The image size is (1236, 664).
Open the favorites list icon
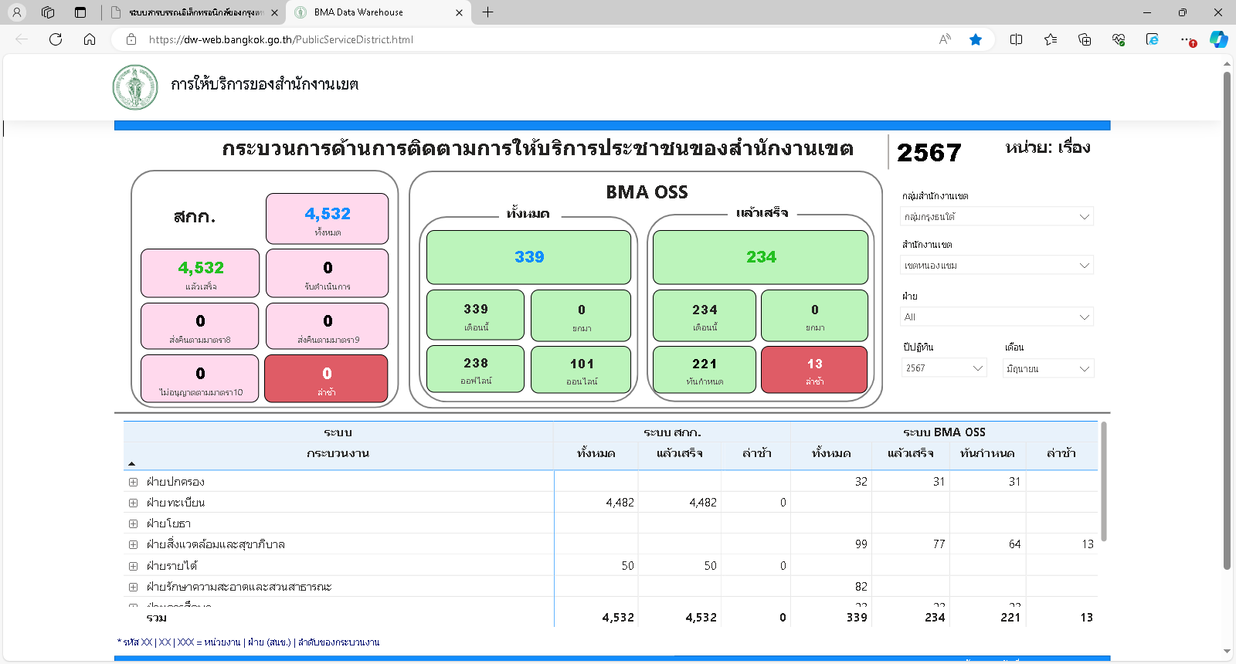pos(1051,39)
